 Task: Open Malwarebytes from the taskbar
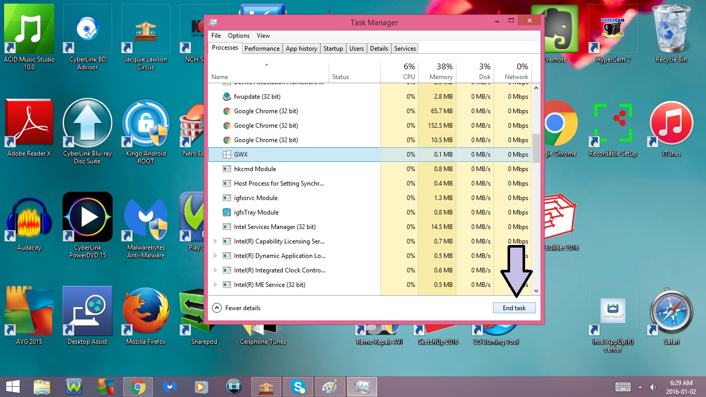click(170, 386)
